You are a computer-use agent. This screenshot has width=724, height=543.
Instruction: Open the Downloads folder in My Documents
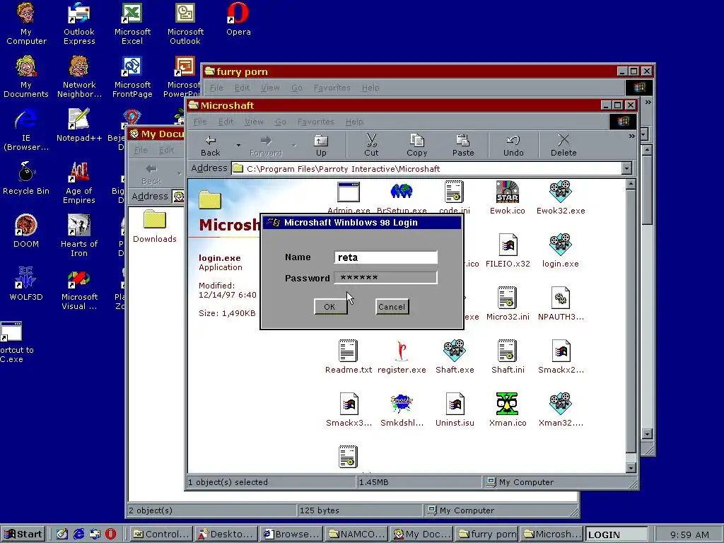tap(155, 226)
